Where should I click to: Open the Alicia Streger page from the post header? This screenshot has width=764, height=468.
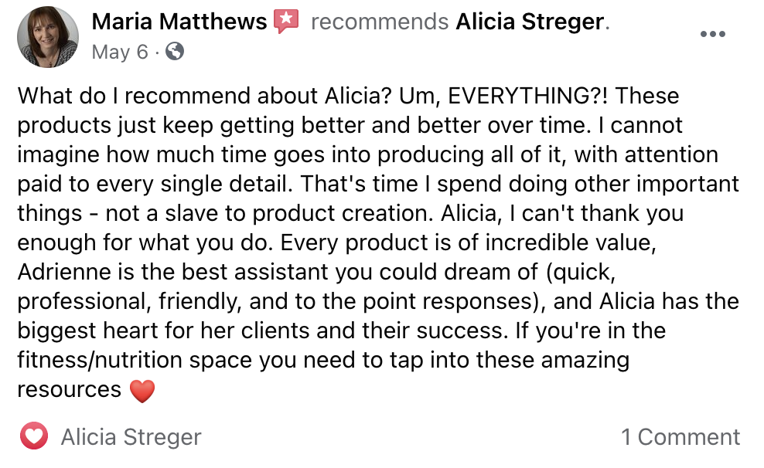[x=529, y=22]
